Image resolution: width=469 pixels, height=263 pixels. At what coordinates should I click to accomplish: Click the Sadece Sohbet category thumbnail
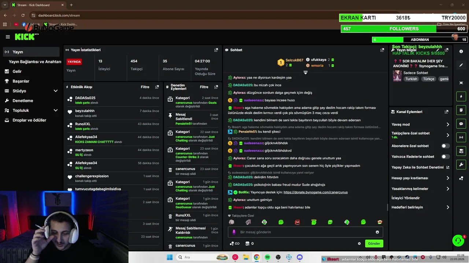397,76
